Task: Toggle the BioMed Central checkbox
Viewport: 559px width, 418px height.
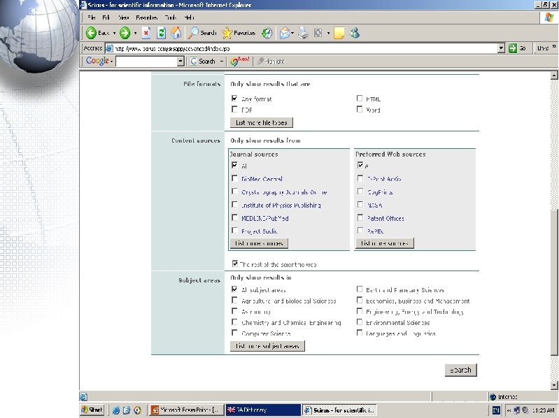Action: (x=234, y=178)
